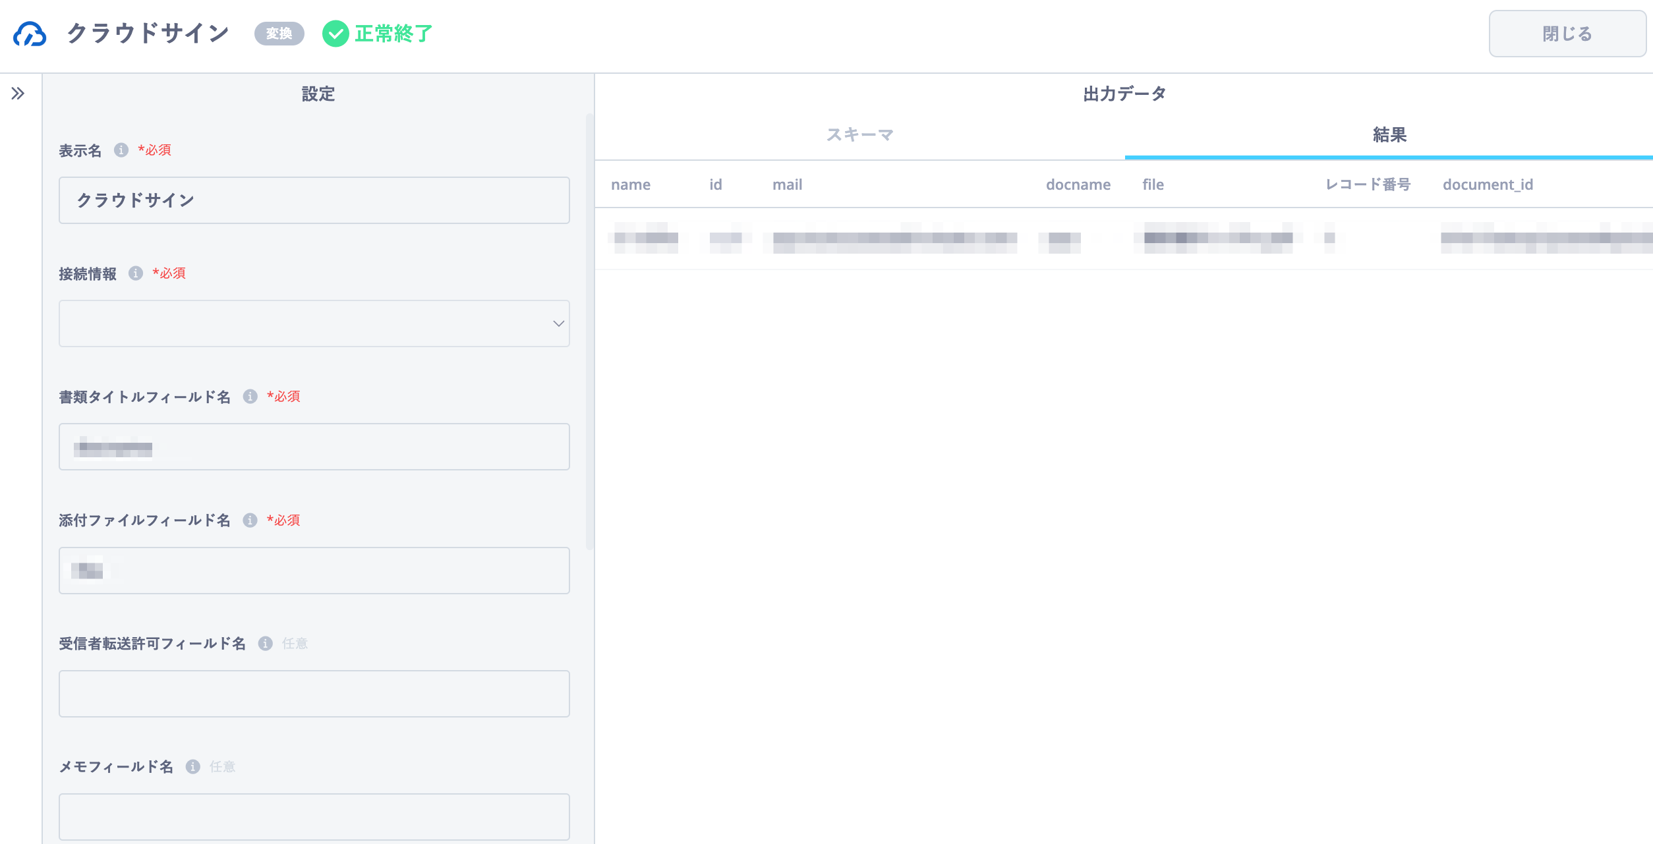Click the info icon beside 表示名

(x=121, y=150)
